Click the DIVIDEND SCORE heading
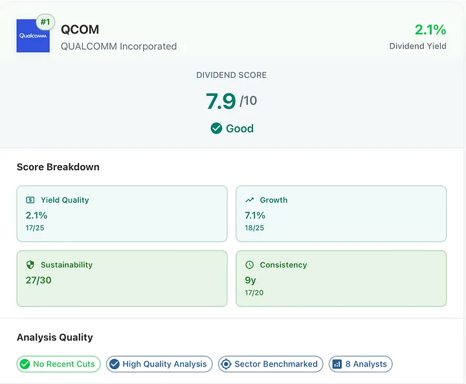This screenshot has height=384, width=466. point(231,75)
